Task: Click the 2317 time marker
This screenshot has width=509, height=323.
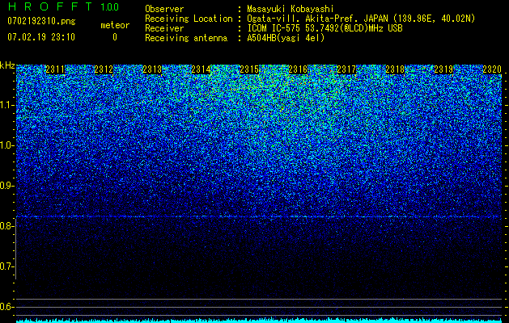Action: pyautogui.click(x=346, y=69)
